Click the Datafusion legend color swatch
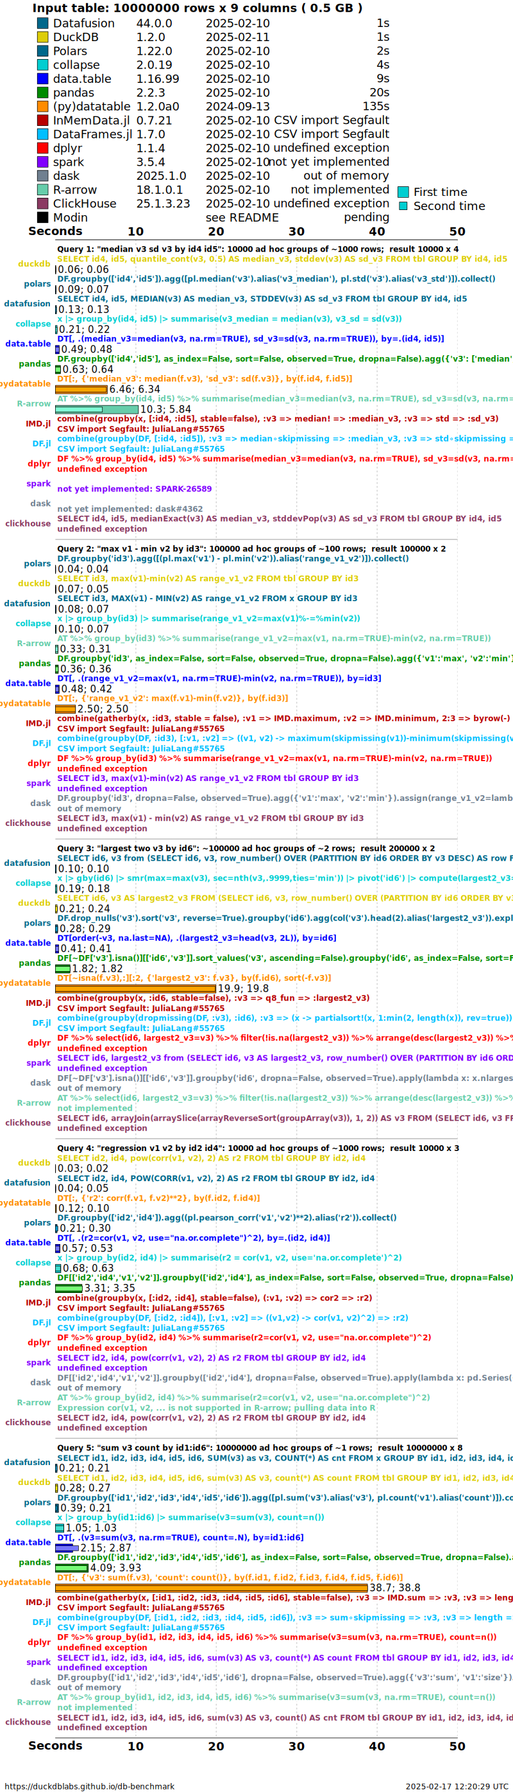513x1792 pixels. [42, 23]
